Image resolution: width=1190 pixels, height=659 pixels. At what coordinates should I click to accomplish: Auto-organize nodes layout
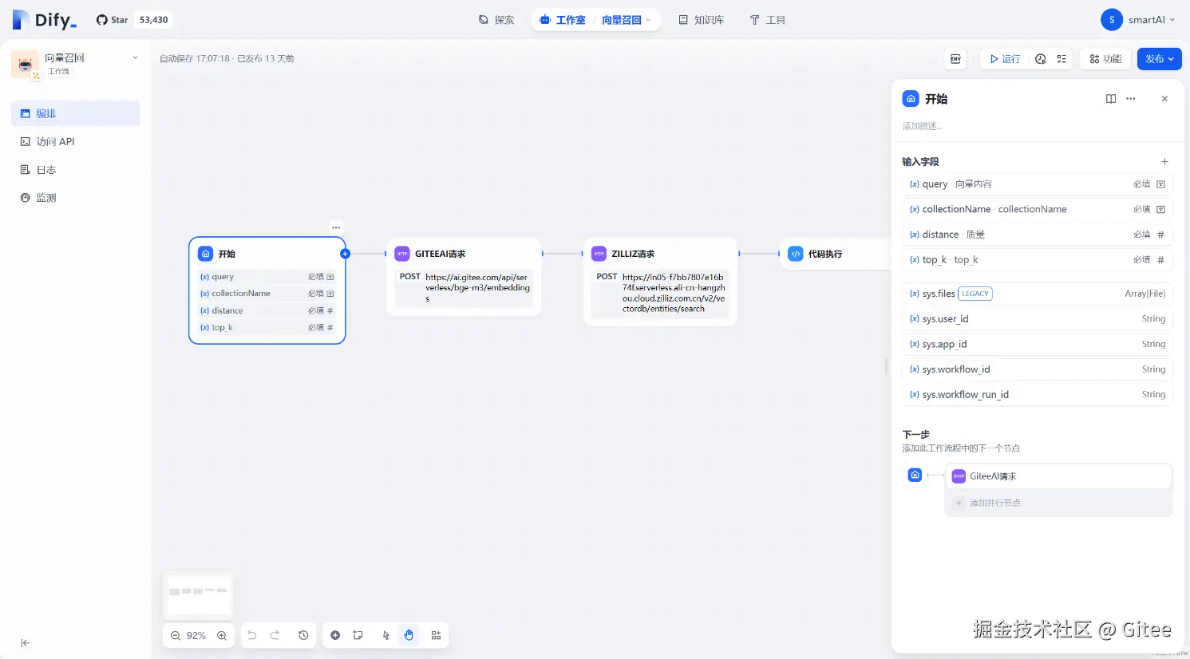click(436, 635)
